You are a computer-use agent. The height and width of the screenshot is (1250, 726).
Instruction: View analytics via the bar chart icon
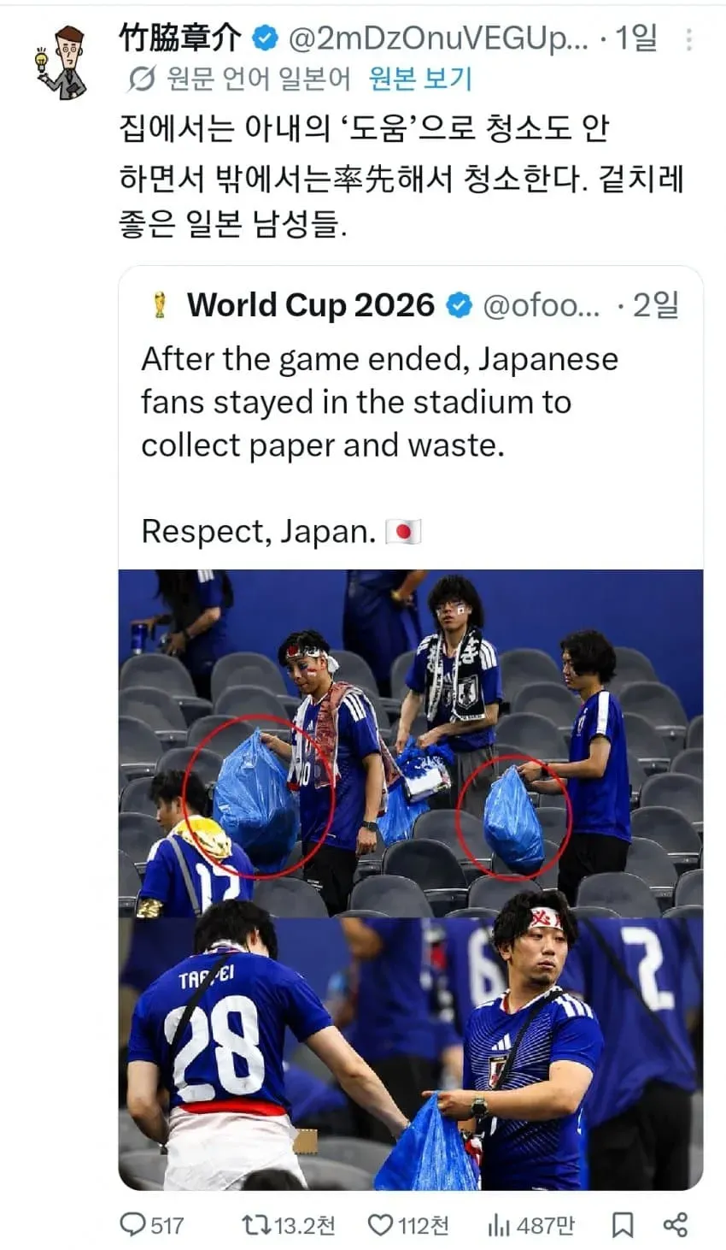pyautogui.click(x=499, y=1225)
